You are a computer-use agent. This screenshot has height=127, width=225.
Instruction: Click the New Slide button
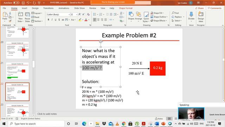pyautogui.click(x=20, y=17)
